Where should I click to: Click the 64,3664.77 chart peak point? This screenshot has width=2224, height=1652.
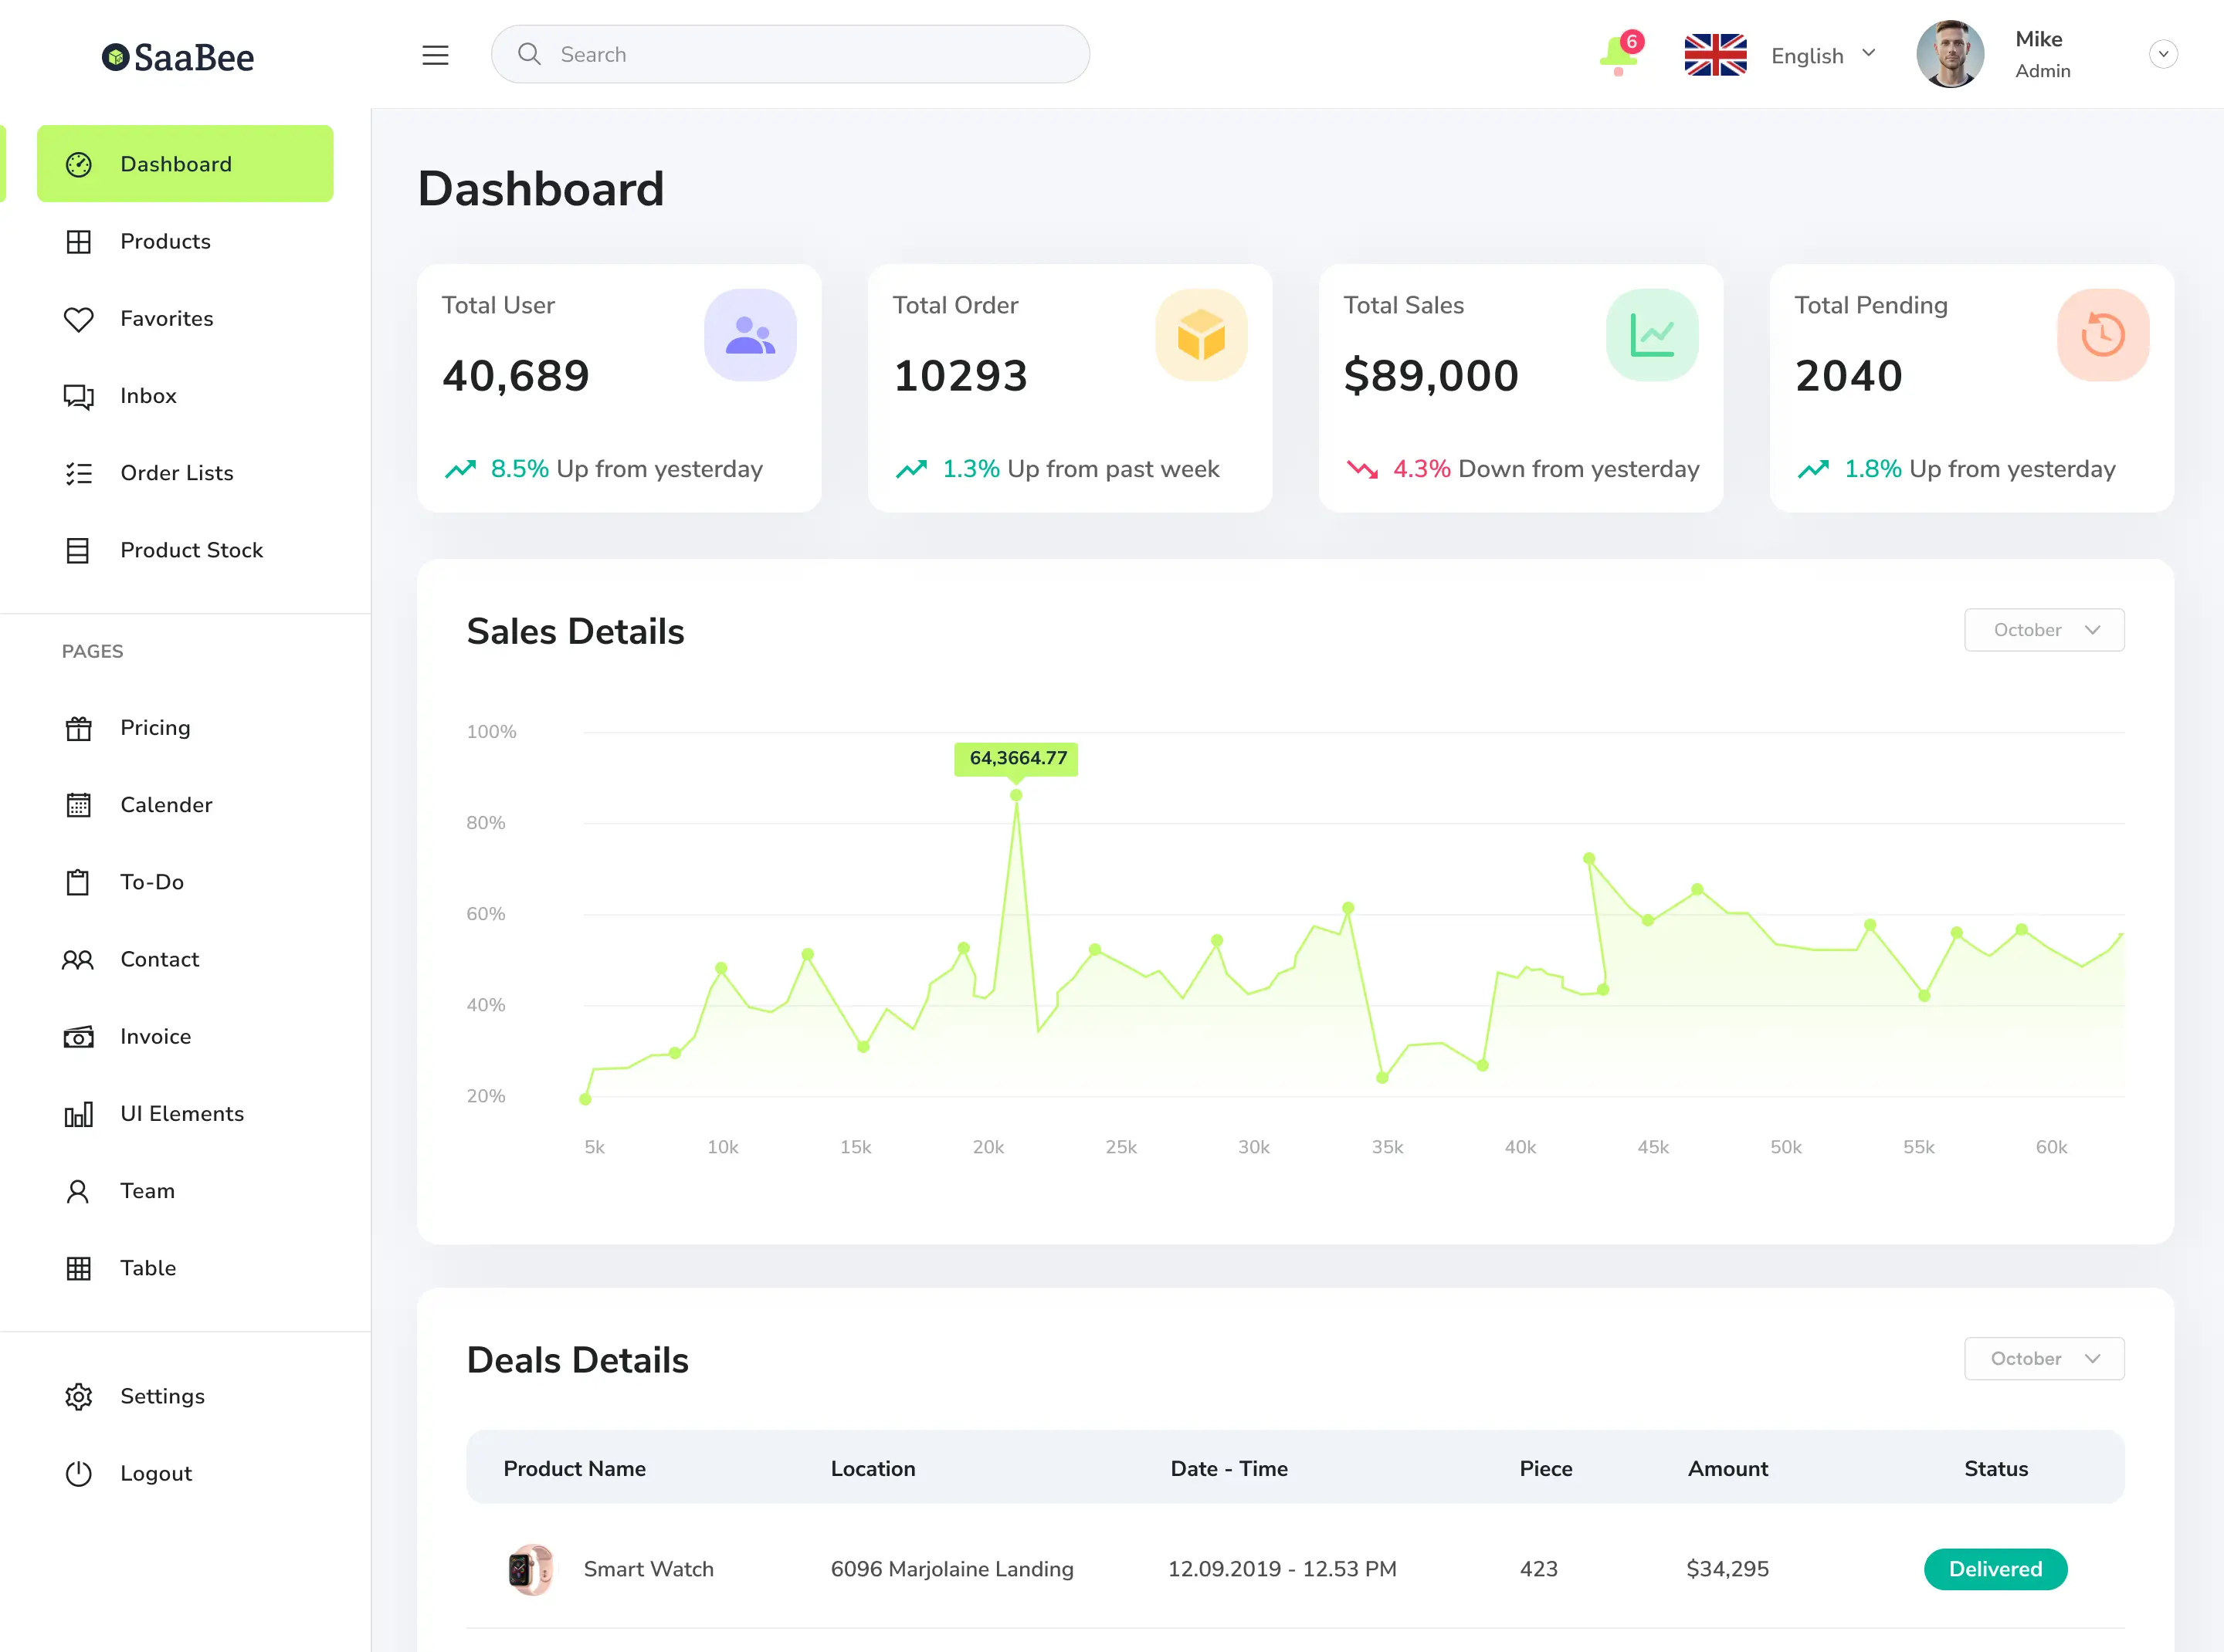click(x=1015, y=795)
